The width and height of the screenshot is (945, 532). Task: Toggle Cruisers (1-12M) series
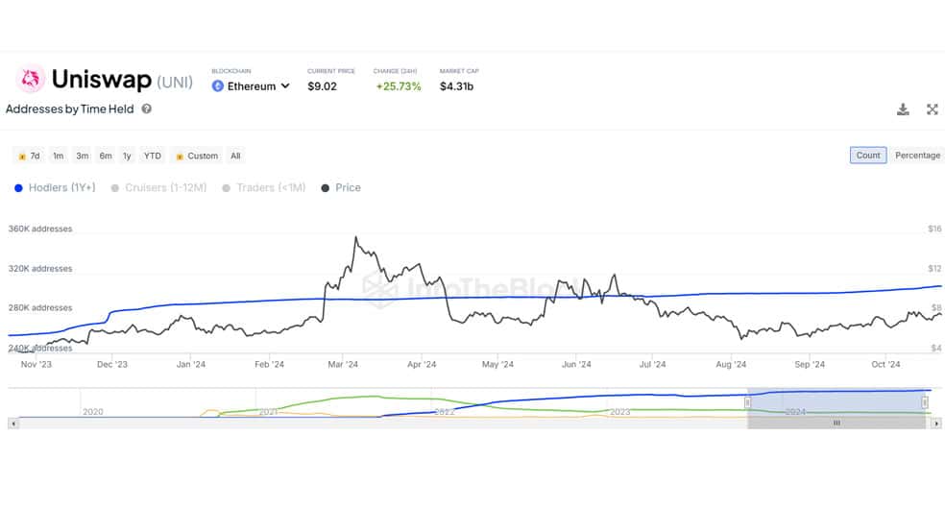159,188
